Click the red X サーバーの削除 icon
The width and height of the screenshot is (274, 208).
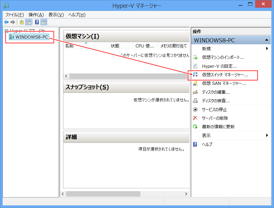pyautogui.click(x=195, y=118)
